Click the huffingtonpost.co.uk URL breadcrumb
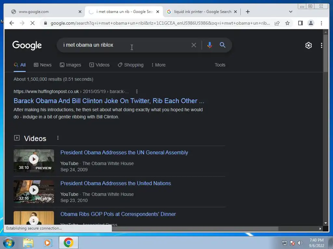Viewport: 333px width, 249px height. [71, 91]
